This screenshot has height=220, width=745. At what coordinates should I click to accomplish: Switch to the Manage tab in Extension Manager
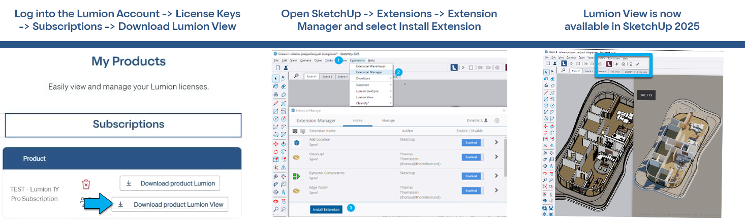click(388, 120)
